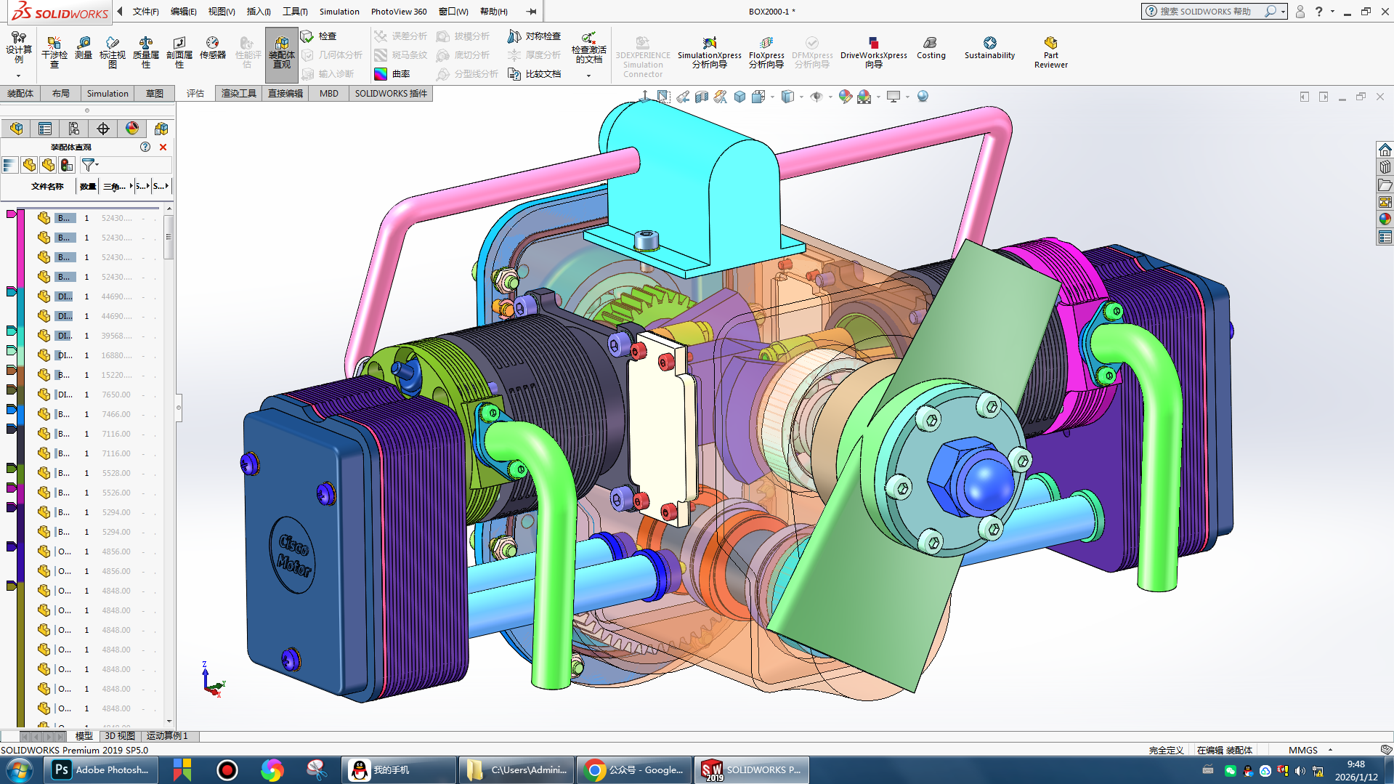Switch to the 3D 视图 bottom tab

[120, 736]
